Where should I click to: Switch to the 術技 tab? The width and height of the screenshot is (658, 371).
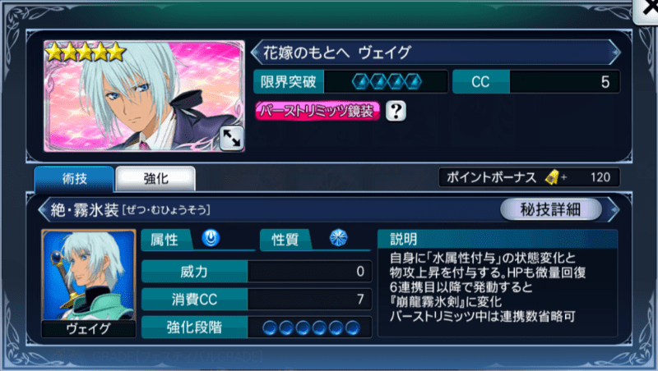tap(74, 179)
